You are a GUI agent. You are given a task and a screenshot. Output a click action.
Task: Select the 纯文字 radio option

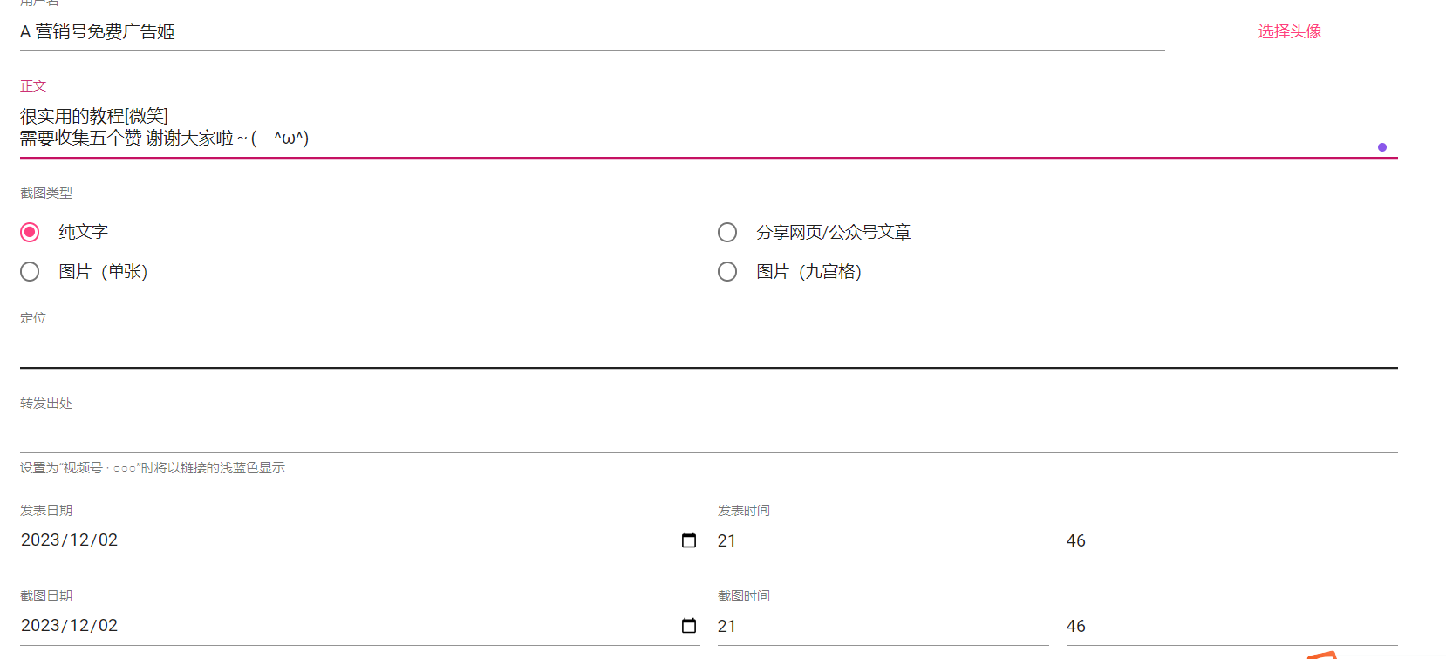click(30, 232)
